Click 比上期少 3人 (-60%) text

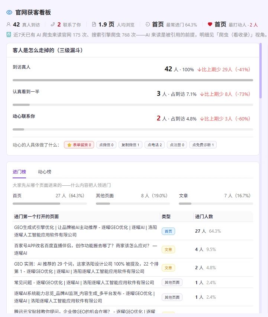[x=225, y=119]
